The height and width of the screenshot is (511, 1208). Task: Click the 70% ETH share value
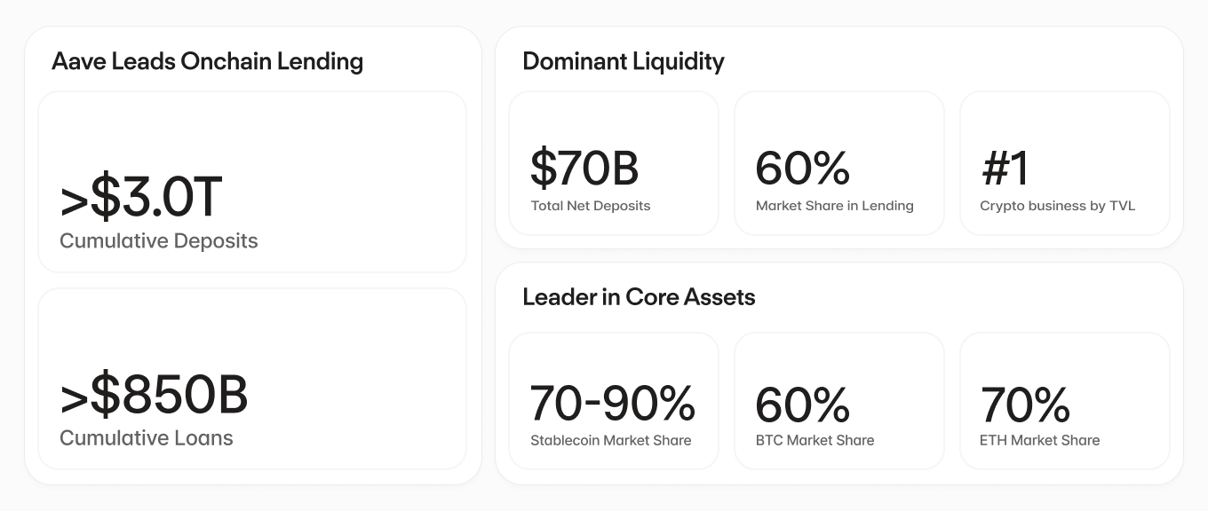[x=1024, y=405]
